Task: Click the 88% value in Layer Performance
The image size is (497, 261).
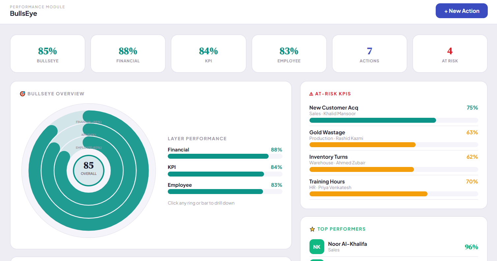Action: [277, 150]
